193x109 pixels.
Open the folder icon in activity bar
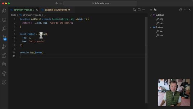[4, 64]
